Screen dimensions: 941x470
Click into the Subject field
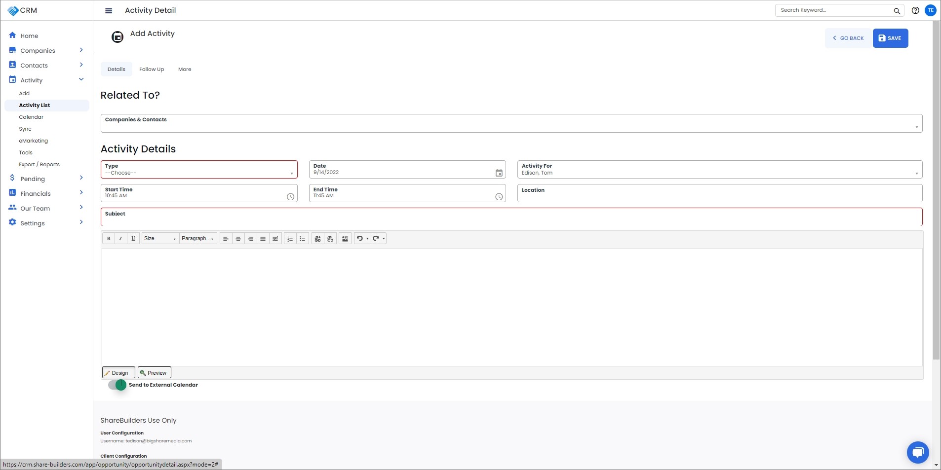pos(511,217)
